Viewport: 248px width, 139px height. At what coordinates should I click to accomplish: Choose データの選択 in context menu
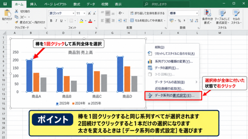172,68
